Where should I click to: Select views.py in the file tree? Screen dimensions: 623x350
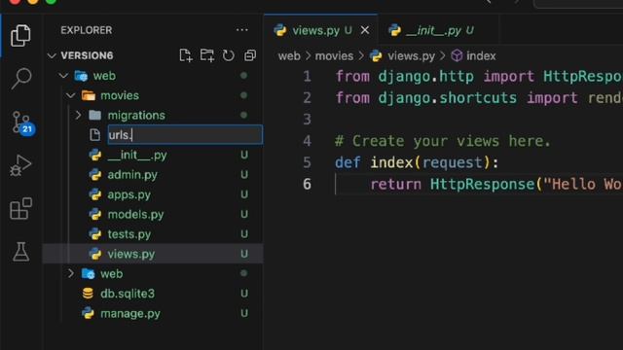153,254
